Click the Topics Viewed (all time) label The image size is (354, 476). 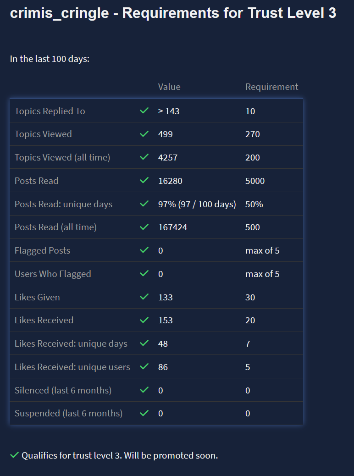(x=62, y=157)
